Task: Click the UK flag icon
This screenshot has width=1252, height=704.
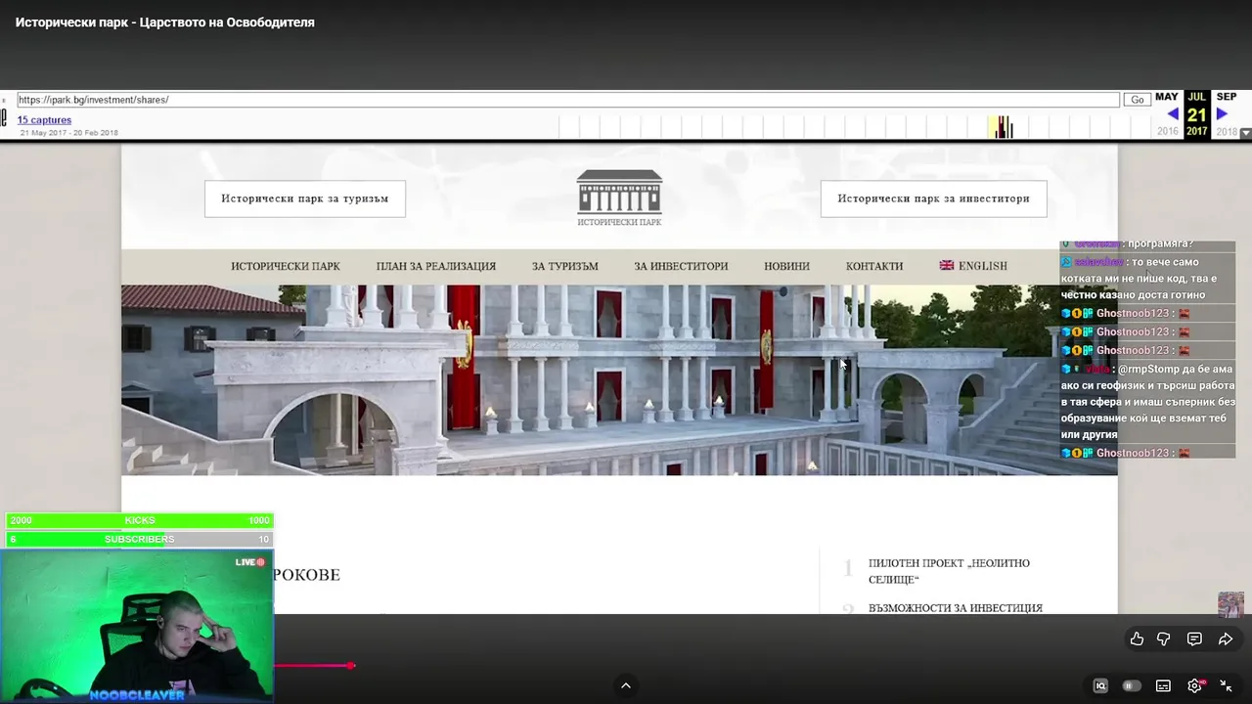Action: coord(947,265)
